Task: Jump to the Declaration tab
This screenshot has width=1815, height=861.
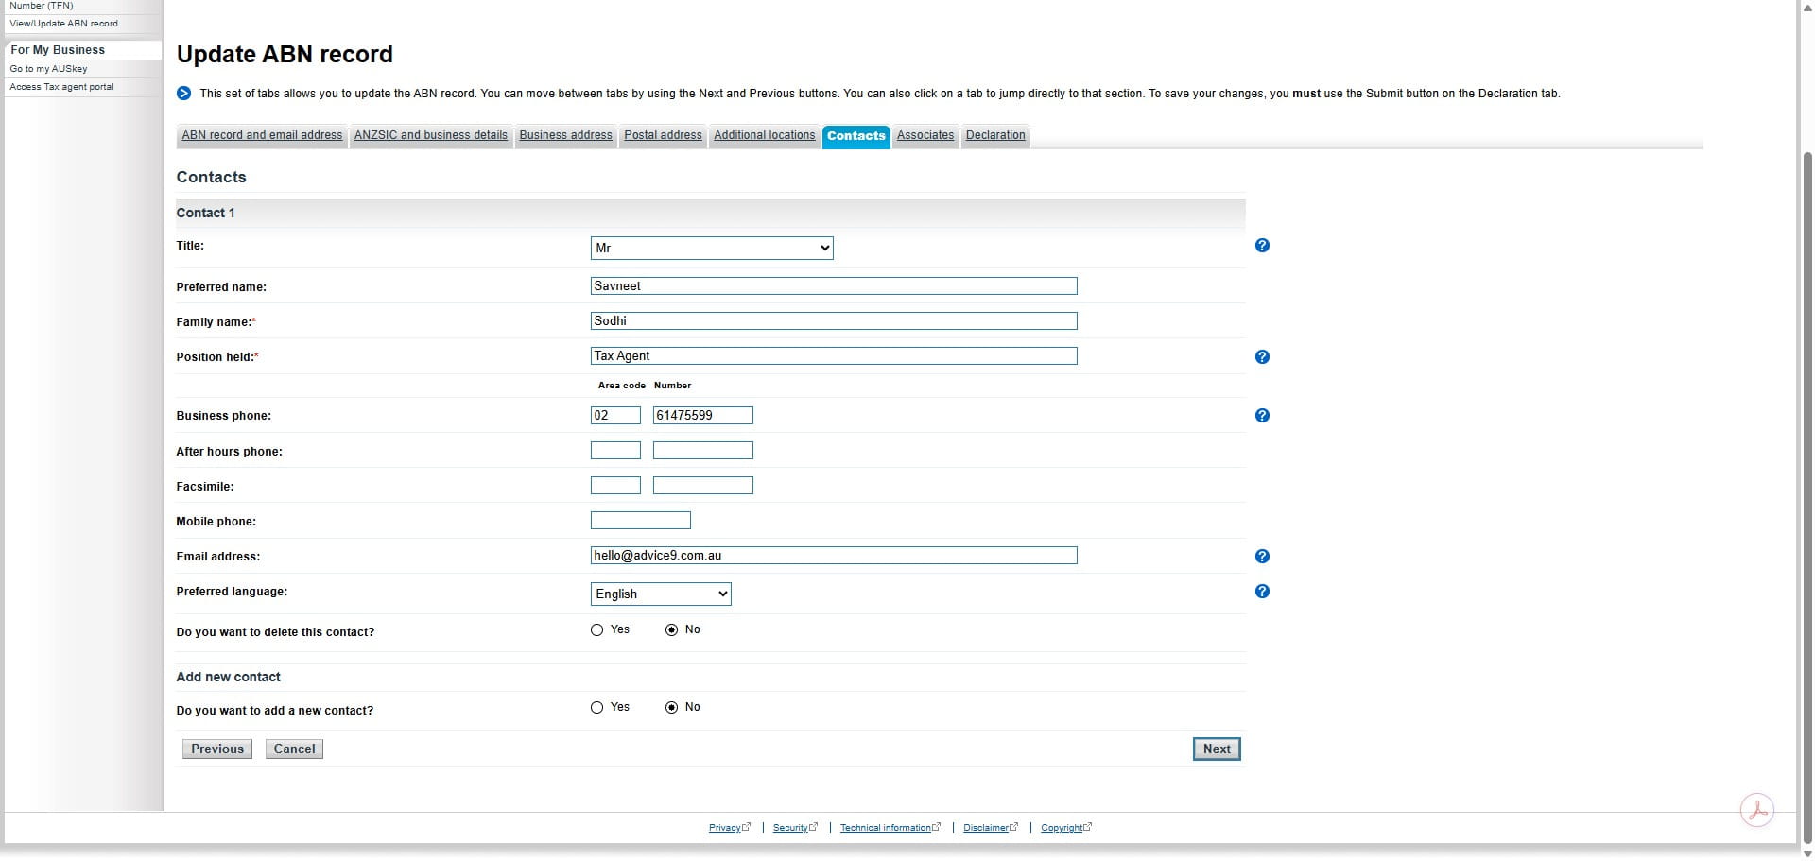Action: click(x=995, y=136)
